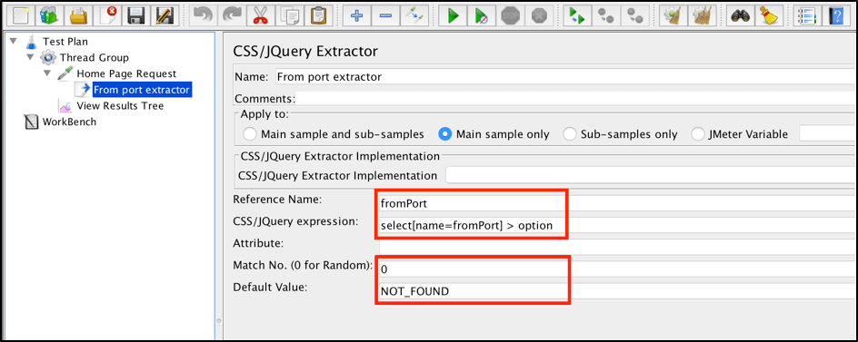858x342 pixels.
Task: Click Remote Stop All icon
Action: [x=605, y=15]
